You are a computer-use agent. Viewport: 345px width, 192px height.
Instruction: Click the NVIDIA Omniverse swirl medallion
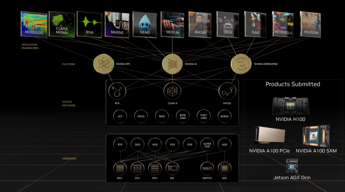[x=241, y=64]
